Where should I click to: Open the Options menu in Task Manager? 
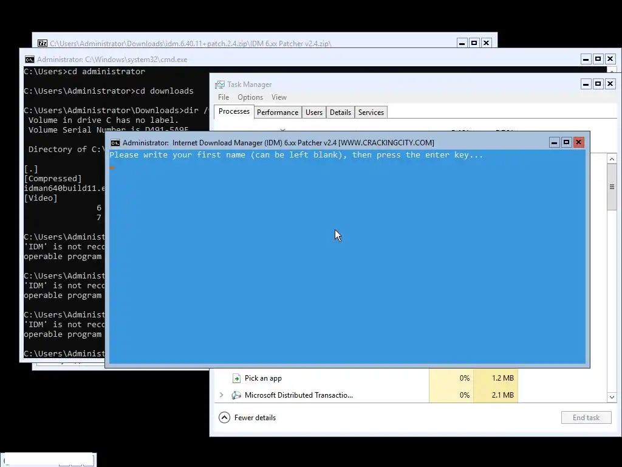click(250, 97)
